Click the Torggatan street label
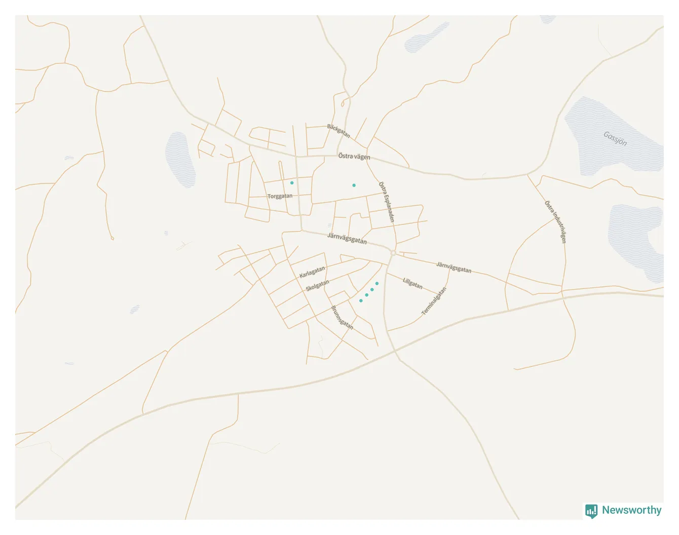The width and height of the screenshot is (679, 535). [x=280, y=196]
